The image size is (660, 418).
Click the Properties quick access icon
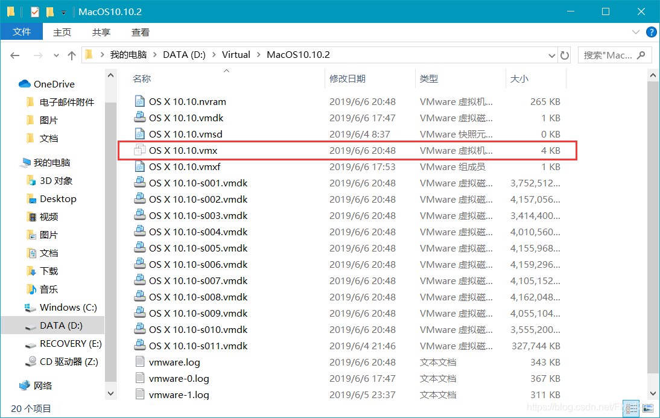coord(35,12)
